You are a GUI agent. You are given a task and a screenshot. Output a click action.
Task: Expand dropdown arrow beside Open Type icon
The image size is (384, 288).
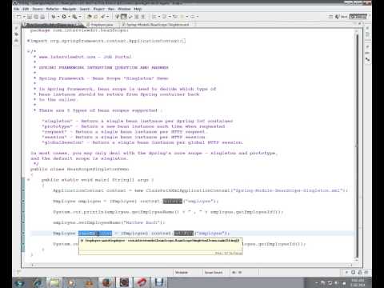click(x=108, y=17)
